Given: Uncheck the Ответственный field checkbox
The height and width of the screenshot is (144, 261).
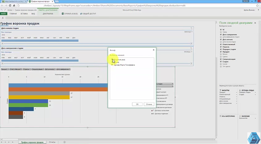Looking at the screenshot, I should tap(221, 44).
